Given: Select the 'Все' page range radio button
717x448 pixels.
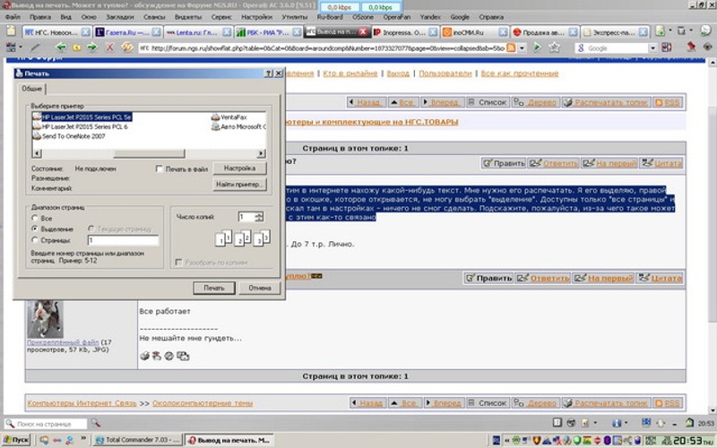Looking at the screenshot, I should pos(35,218).
